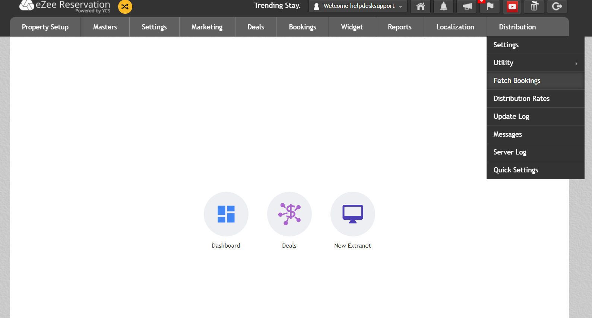
Task: Open Server Log menu entry
Action: 535,152
